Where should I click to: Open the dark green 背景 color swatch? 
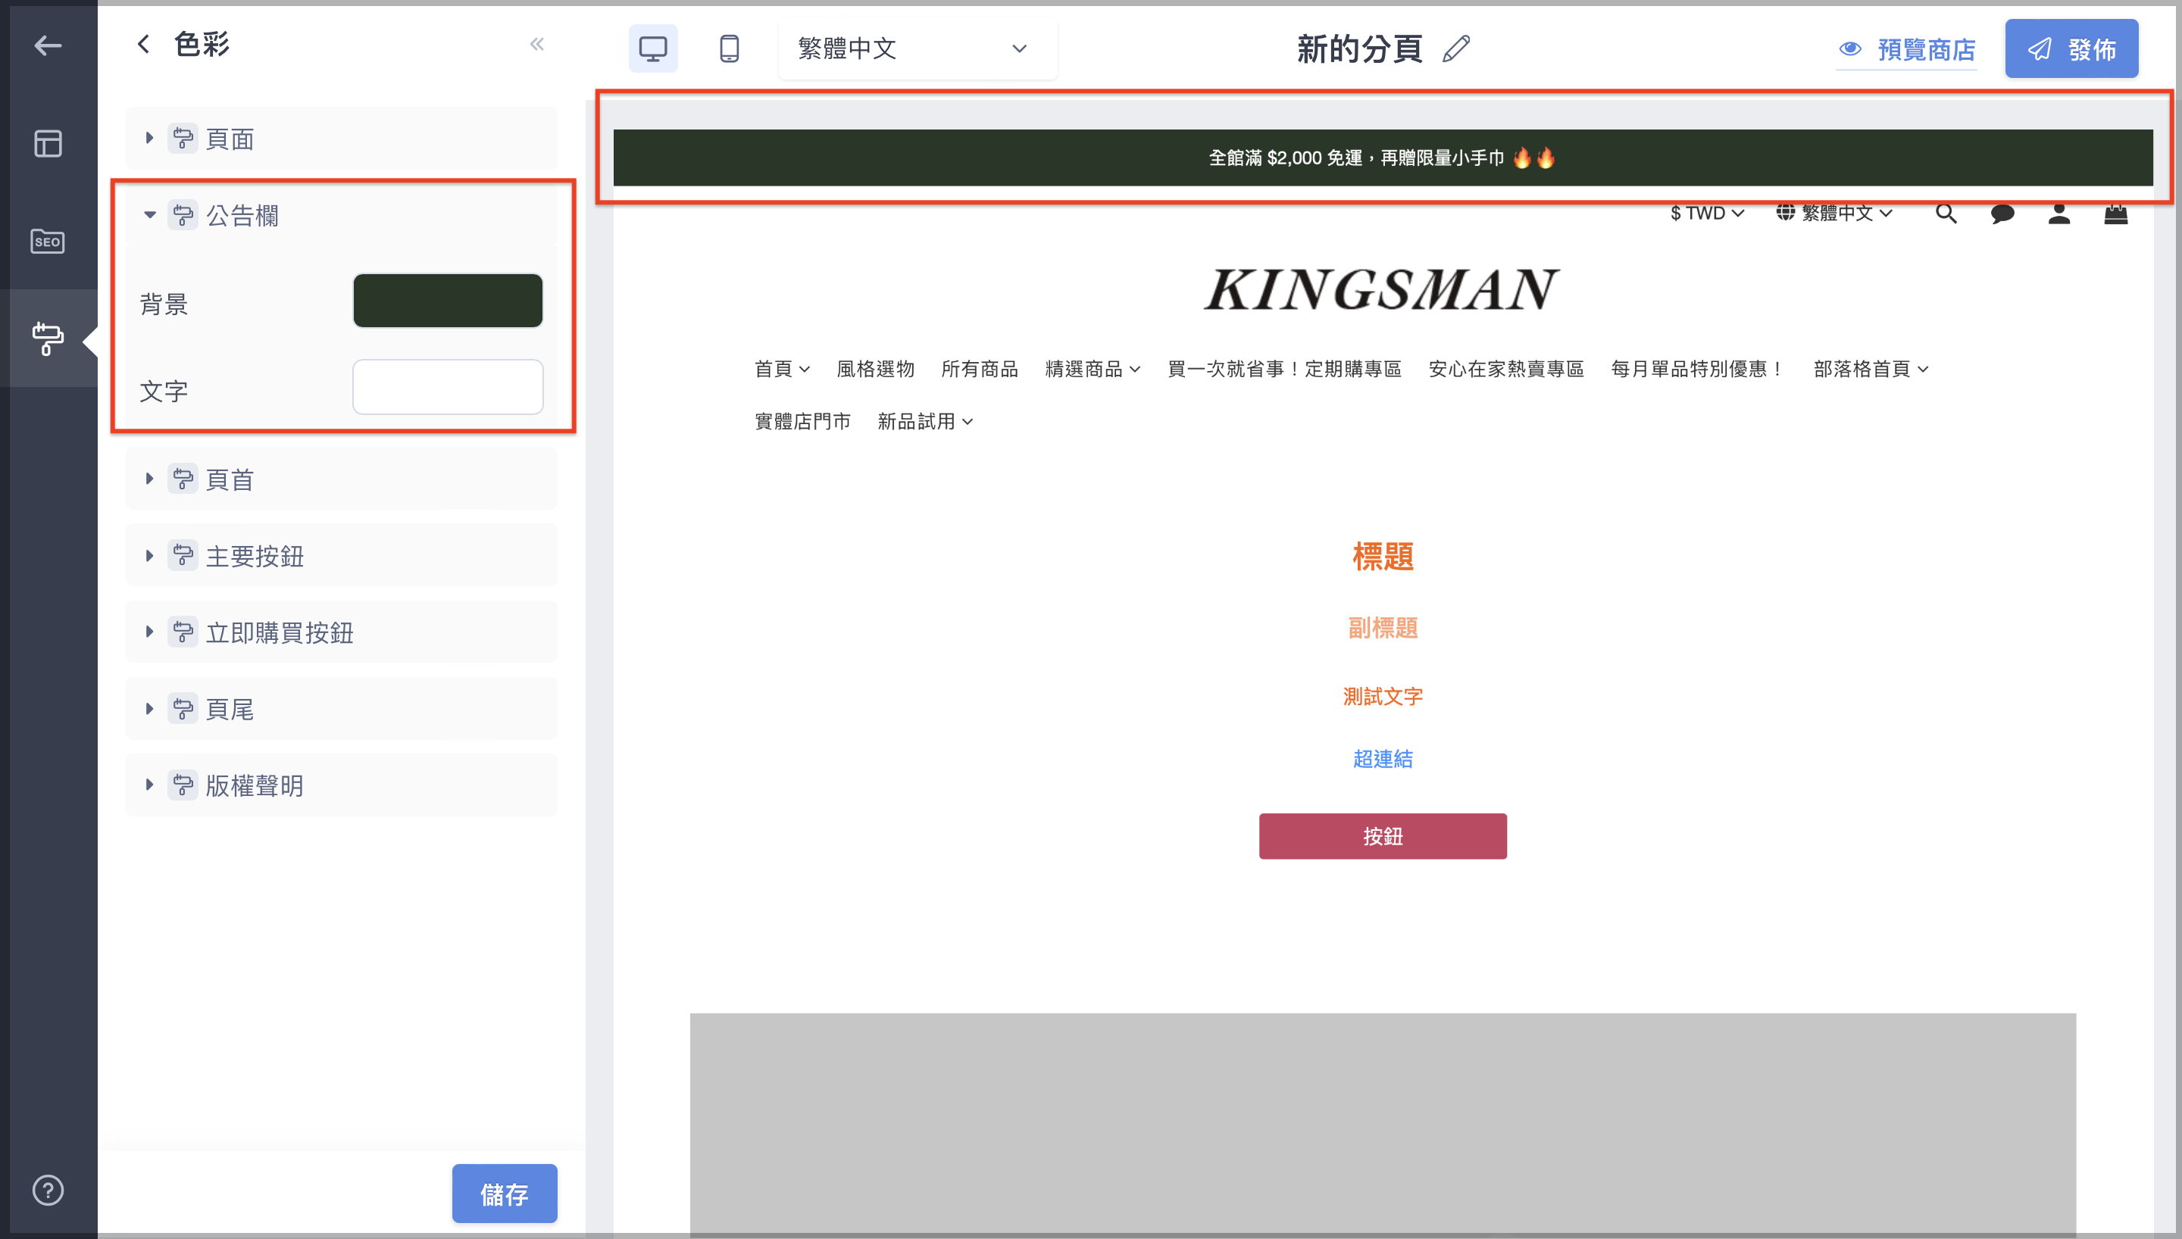click(448, 301)
